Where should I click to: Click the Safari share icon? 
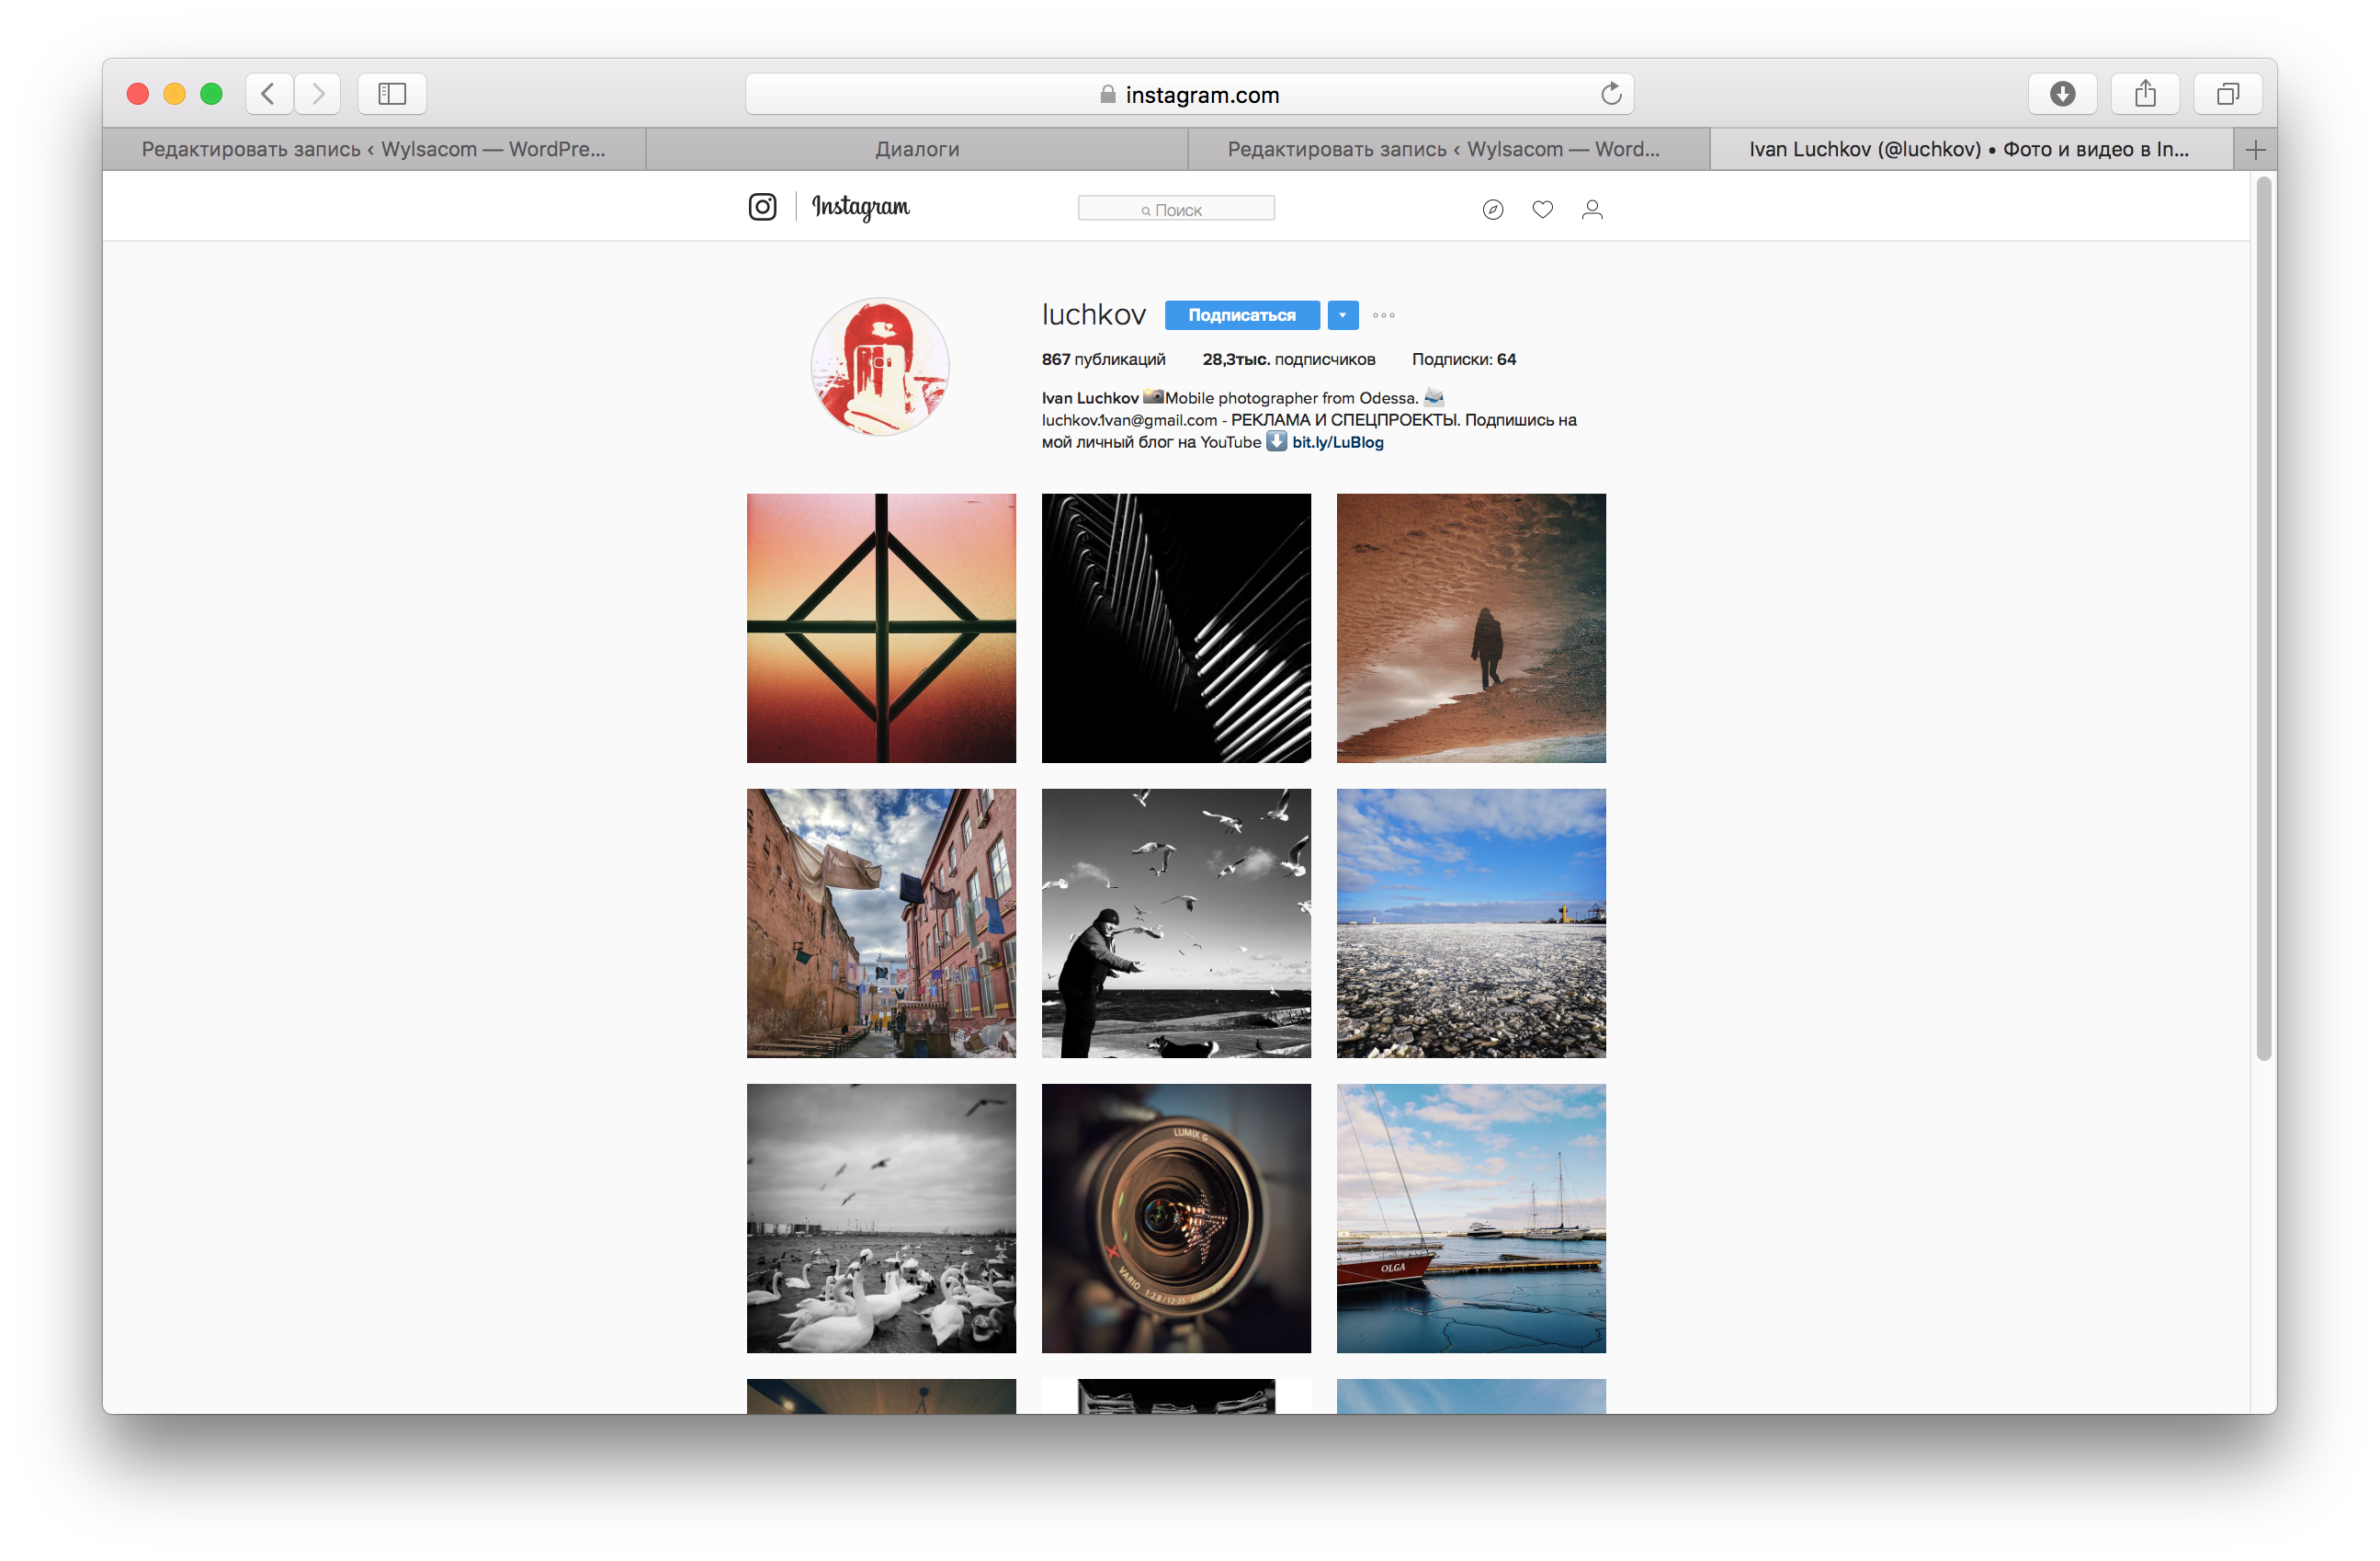click(2145, 94)
